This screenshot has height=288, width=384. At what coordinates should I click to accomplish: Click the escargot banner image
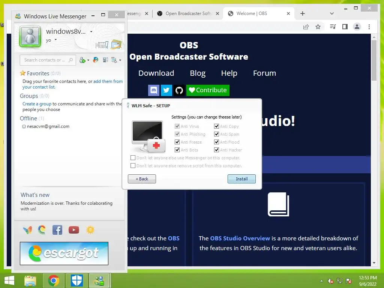64,253
